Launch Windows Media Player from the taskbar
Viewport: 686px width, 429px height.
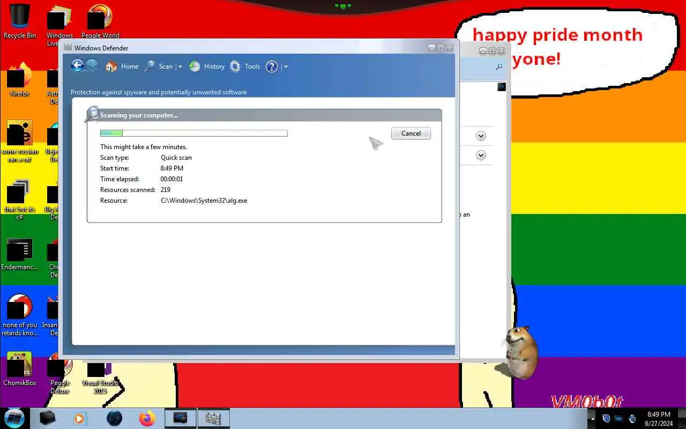pyautogui.click(x=80, y=418)
